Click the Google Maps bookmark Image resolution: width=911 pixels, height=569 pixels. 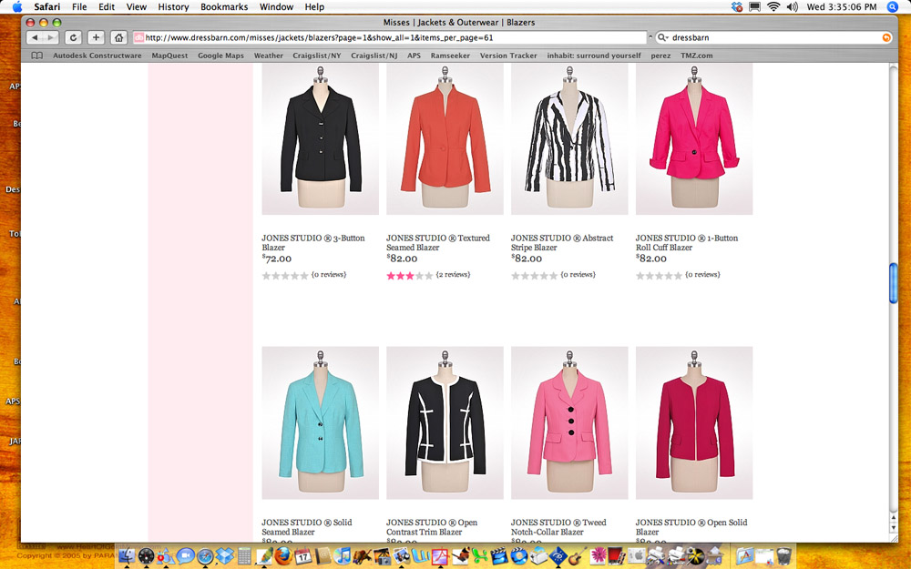click(220, 56)
